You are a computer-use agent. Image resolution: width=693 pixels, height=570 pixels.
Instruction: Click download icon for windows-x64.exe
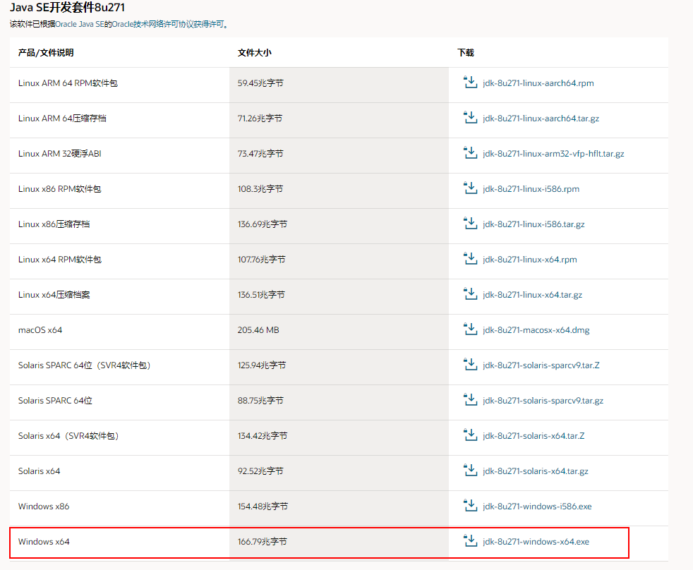pos(470,541)
